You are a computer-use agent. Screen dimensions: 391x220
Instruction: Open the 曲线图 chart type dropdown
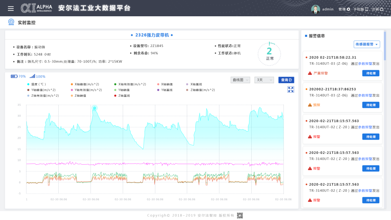240,80
